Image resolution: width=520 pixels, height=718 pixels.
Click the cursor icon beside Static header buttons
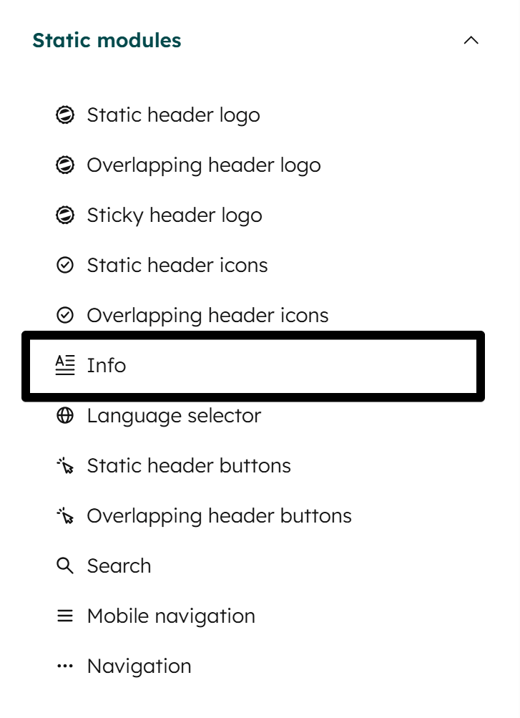coord(66,465)
